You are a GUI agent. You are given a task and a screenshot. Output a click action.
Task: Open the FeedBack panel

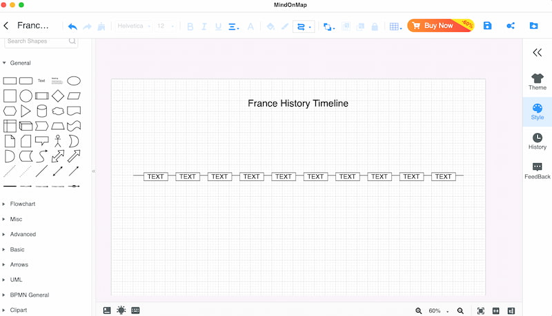[538, 171]
